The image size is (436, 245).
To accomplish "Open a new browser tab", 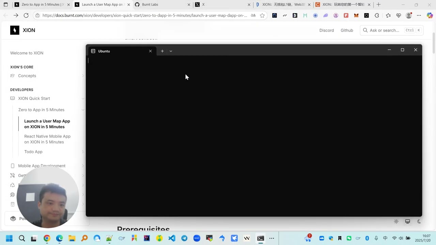I will pyautogui.click(x=378, y=5).
